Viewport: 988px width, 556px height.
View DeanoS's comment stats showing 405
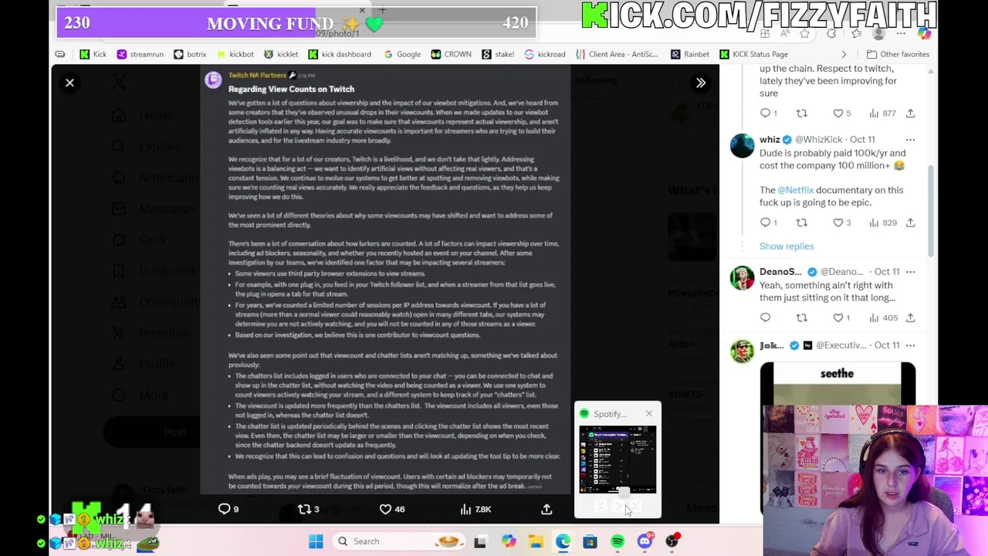pos(882,317)
